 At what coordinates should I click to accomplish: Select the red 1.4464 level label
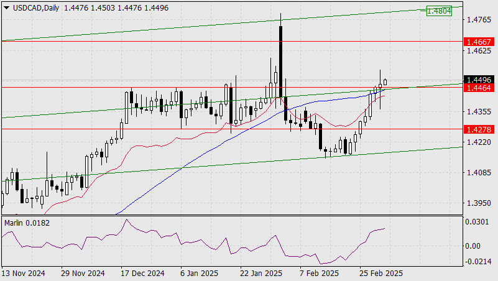pyautogui.click(x=479, y=88)
